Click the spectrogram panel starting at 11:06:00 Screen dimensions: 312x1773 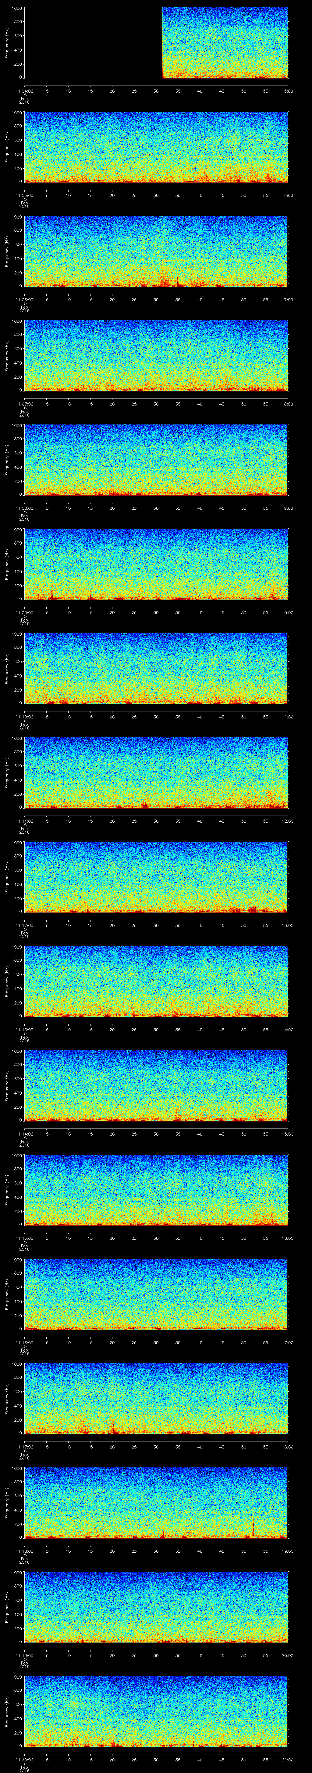pos(156,251)
